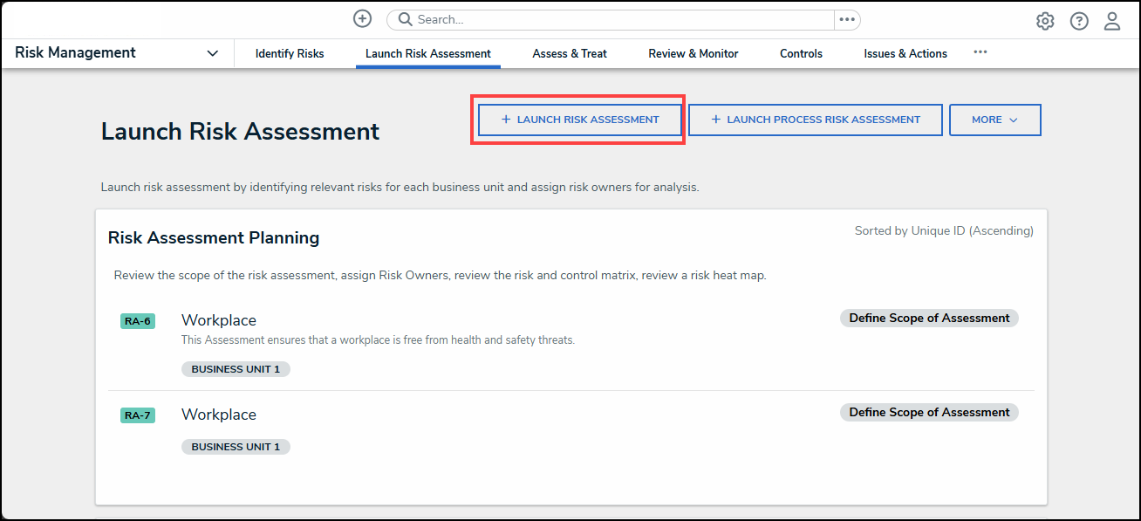
Task: Go to the Controls tab
Action: coord(801,53)
